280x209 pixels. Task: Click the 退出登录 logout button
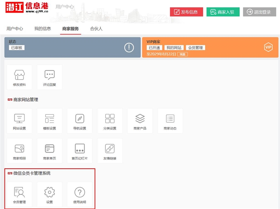click(259, 12)
